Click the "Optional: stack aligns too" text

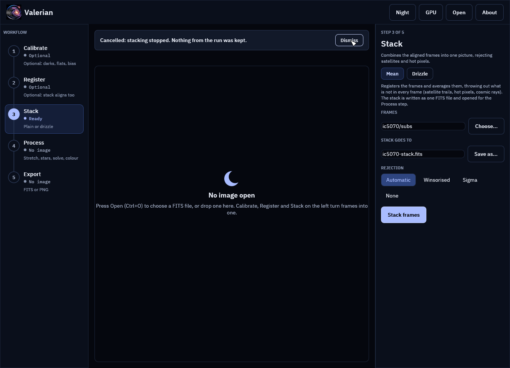pos(49,95)
